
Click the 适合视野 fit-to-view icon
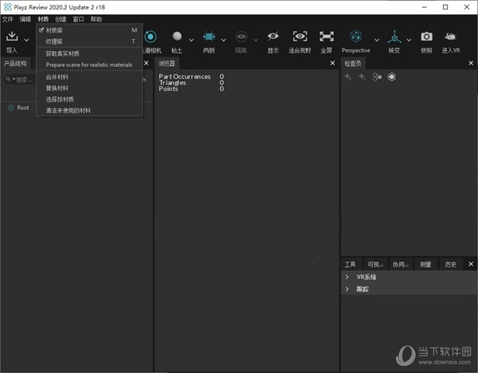point(300,37)
